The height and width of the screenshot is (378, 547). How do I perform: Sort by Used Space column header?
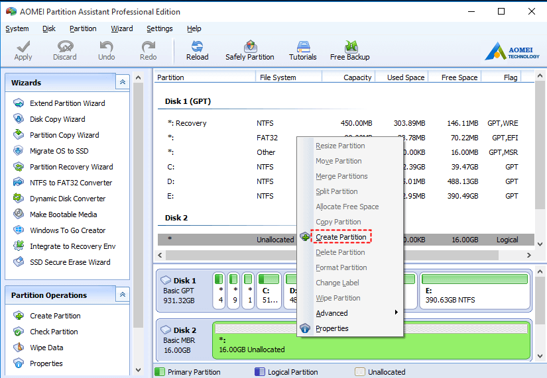click(x=402, y=77)
